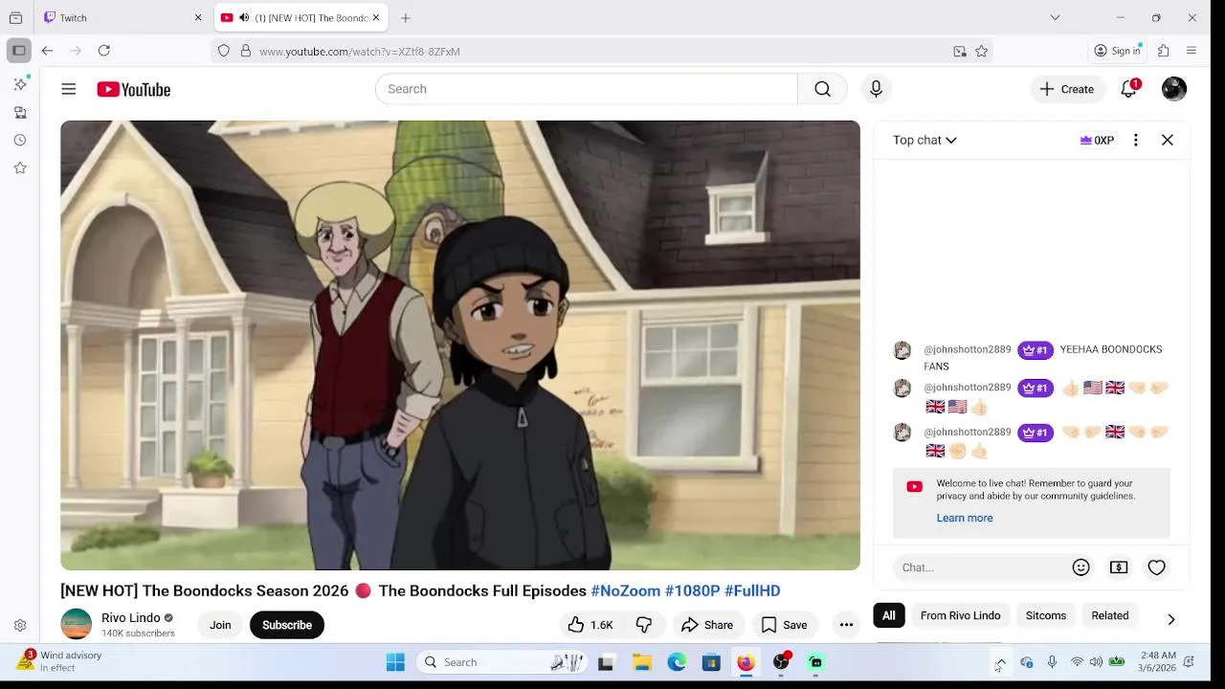
Task: Open Microsoft Edge from the taskbar
Action: pos(677,662)
